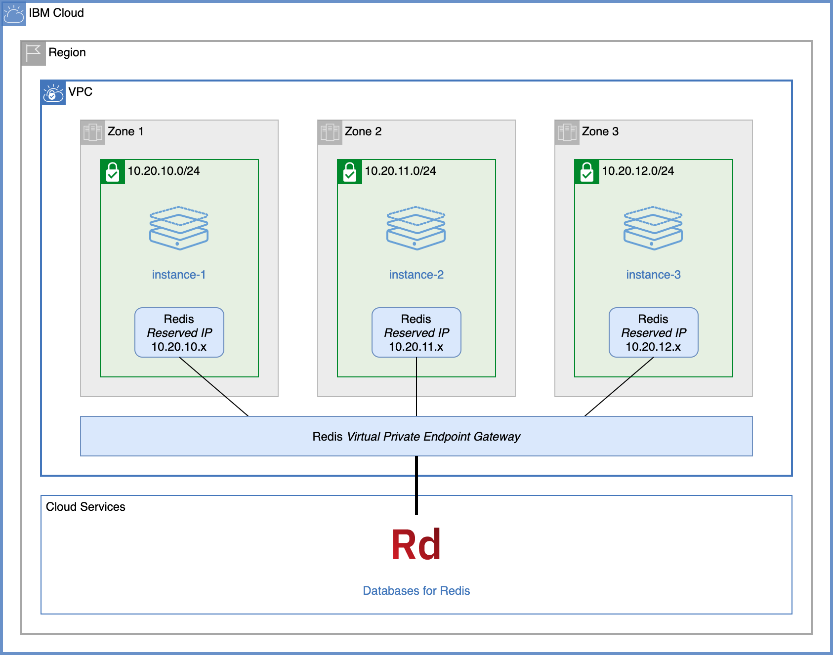Screen dimensions: 833x655
Task: Select the Zone 2 label
Action: [x=363, y=131]
